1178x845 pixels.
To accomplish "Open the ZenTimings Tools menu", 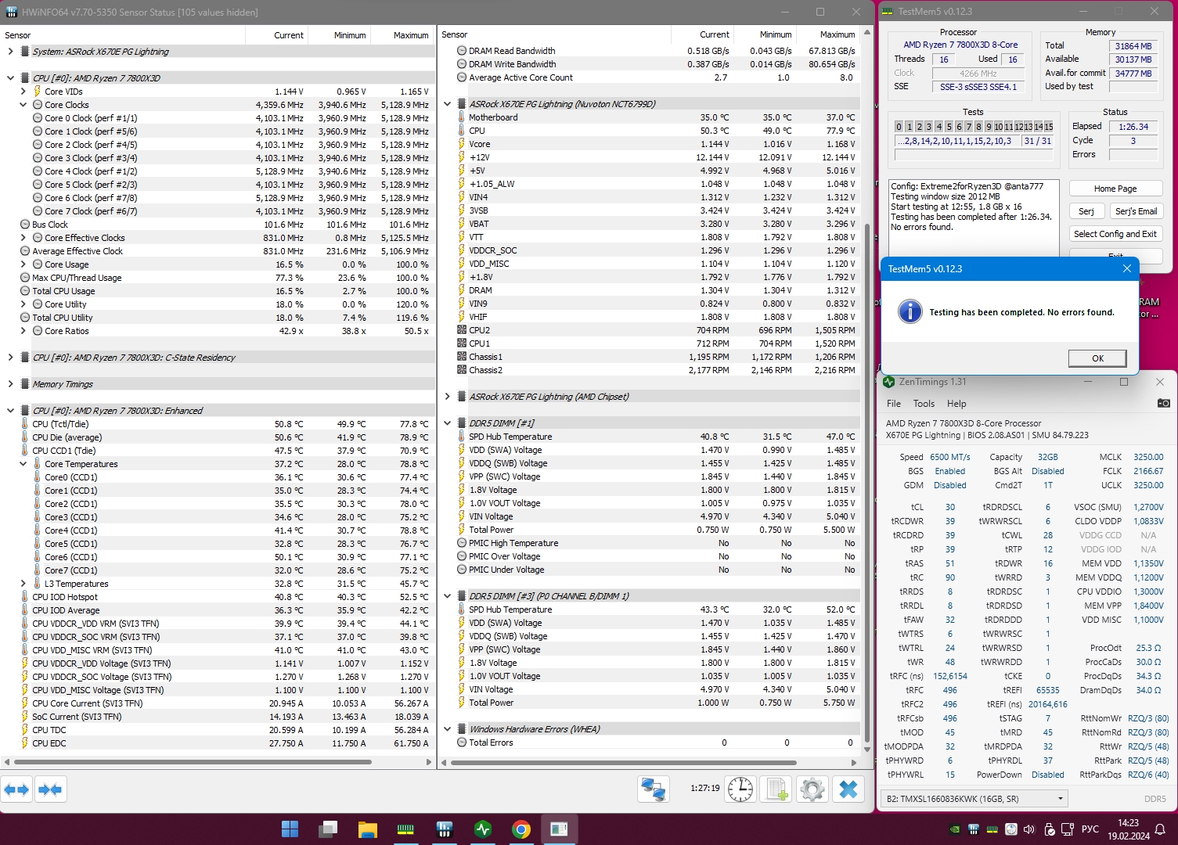I will (x=924, y=404).
